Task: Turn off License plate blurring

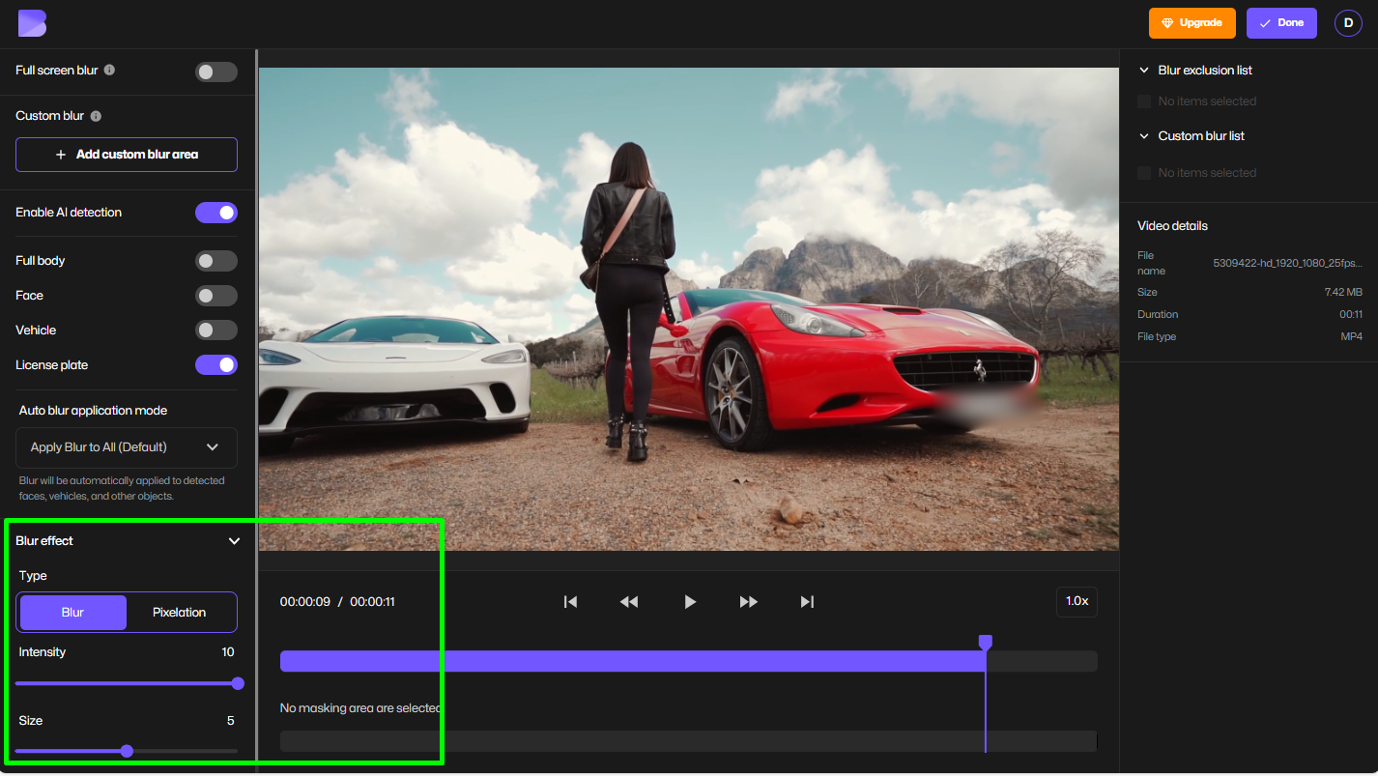Action: point(215,364)
